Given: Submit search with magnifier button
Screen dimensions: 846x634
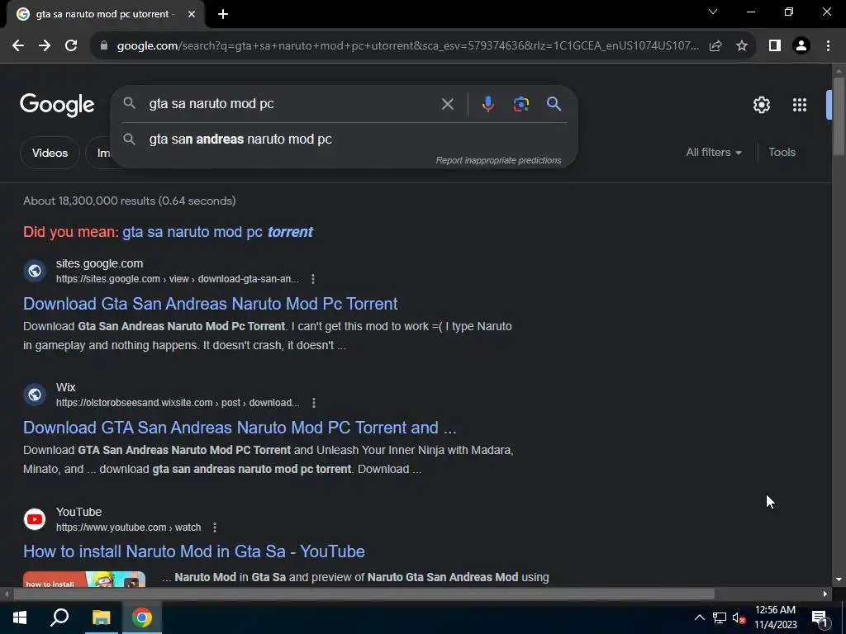Looking at the screenshot, I should (x=554, y=104).
